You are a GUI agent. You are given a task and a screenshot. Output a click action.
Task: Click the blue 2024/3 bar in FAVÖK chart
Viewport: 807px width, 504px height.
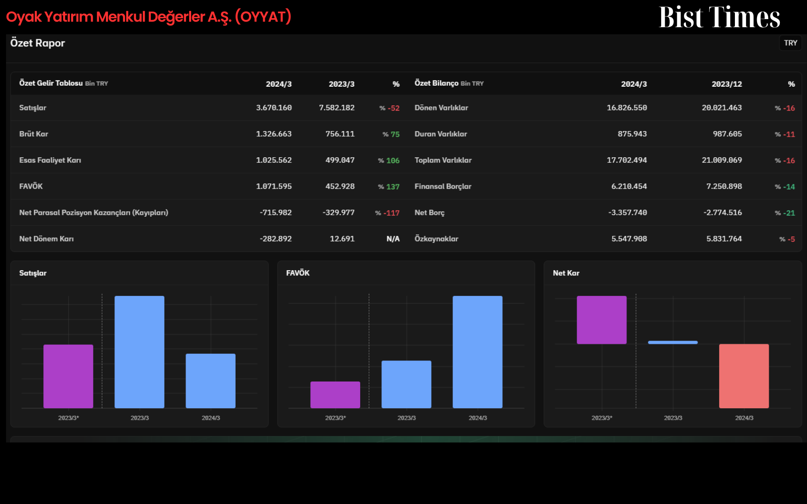[478, 352]
